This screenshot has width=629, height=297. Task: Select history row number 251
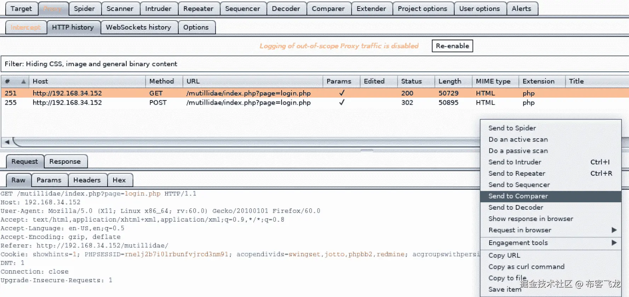coord(314,93)
